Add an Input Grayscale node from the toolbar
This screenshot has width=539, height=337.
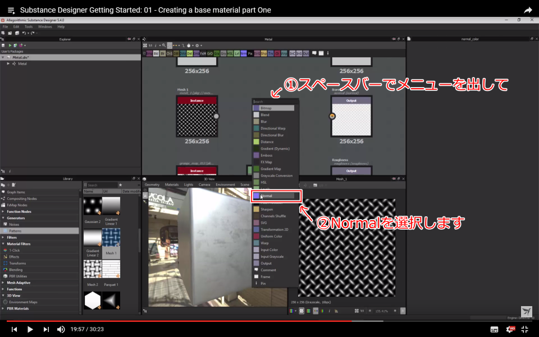click(x=299, y=53)
